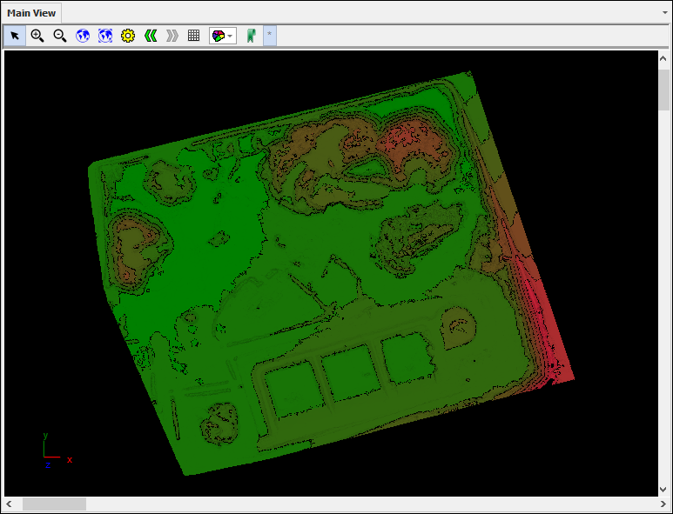Go to previous view with green arrows
This screenshot has width=673, height=514.
pos(151,36)
